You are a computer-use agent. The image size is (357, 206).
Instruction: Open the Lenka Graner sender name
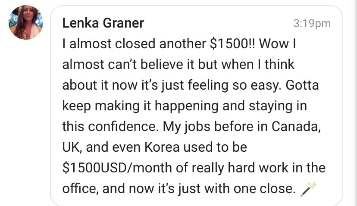click(103, 23)
